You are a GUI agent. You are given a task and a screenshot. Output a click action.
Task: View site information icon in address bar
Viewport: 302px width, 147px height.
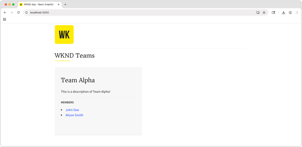coord(27,12)
